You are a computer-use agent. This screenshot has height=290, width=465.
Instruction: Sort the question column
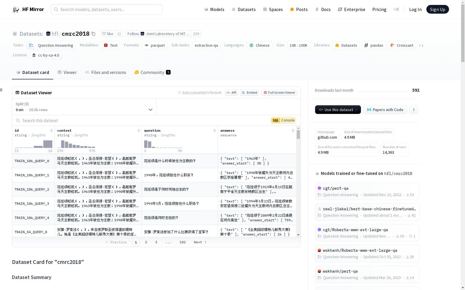click(214, 130)
